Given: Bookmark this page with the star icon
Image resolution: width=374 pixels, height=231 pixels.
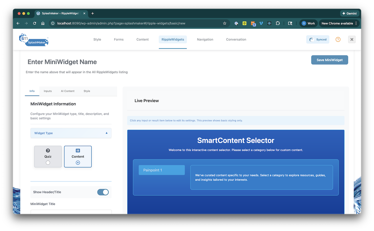Looking at the screenshot, I should click(x=225, y=23).
